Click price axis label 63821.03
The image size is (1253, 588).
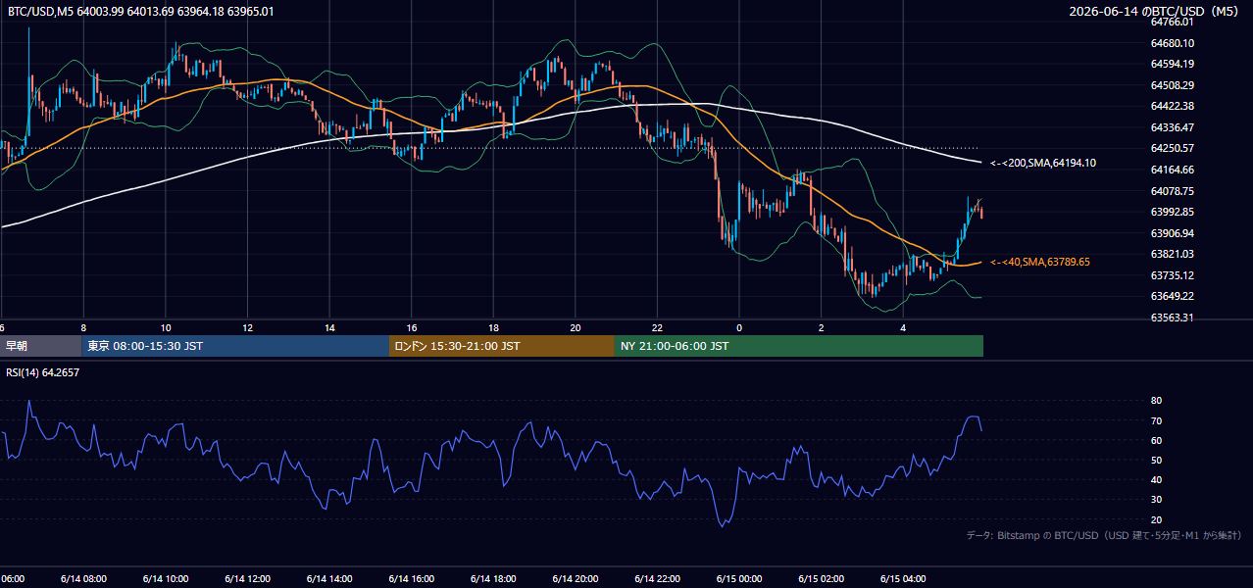click(1172, 254)
